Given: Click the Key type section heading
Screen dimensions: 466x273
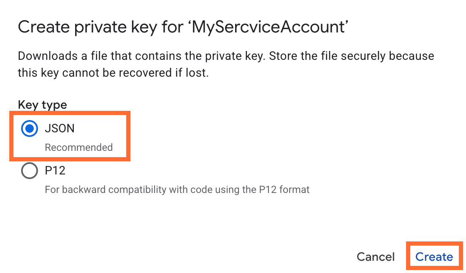Looking at the screenshot, I should (x=42, y=104).
